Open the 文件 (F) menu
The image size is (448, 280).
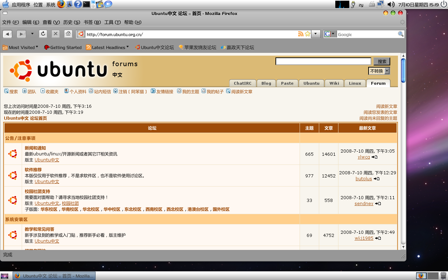pyautogui.click(x=10, y=22)
